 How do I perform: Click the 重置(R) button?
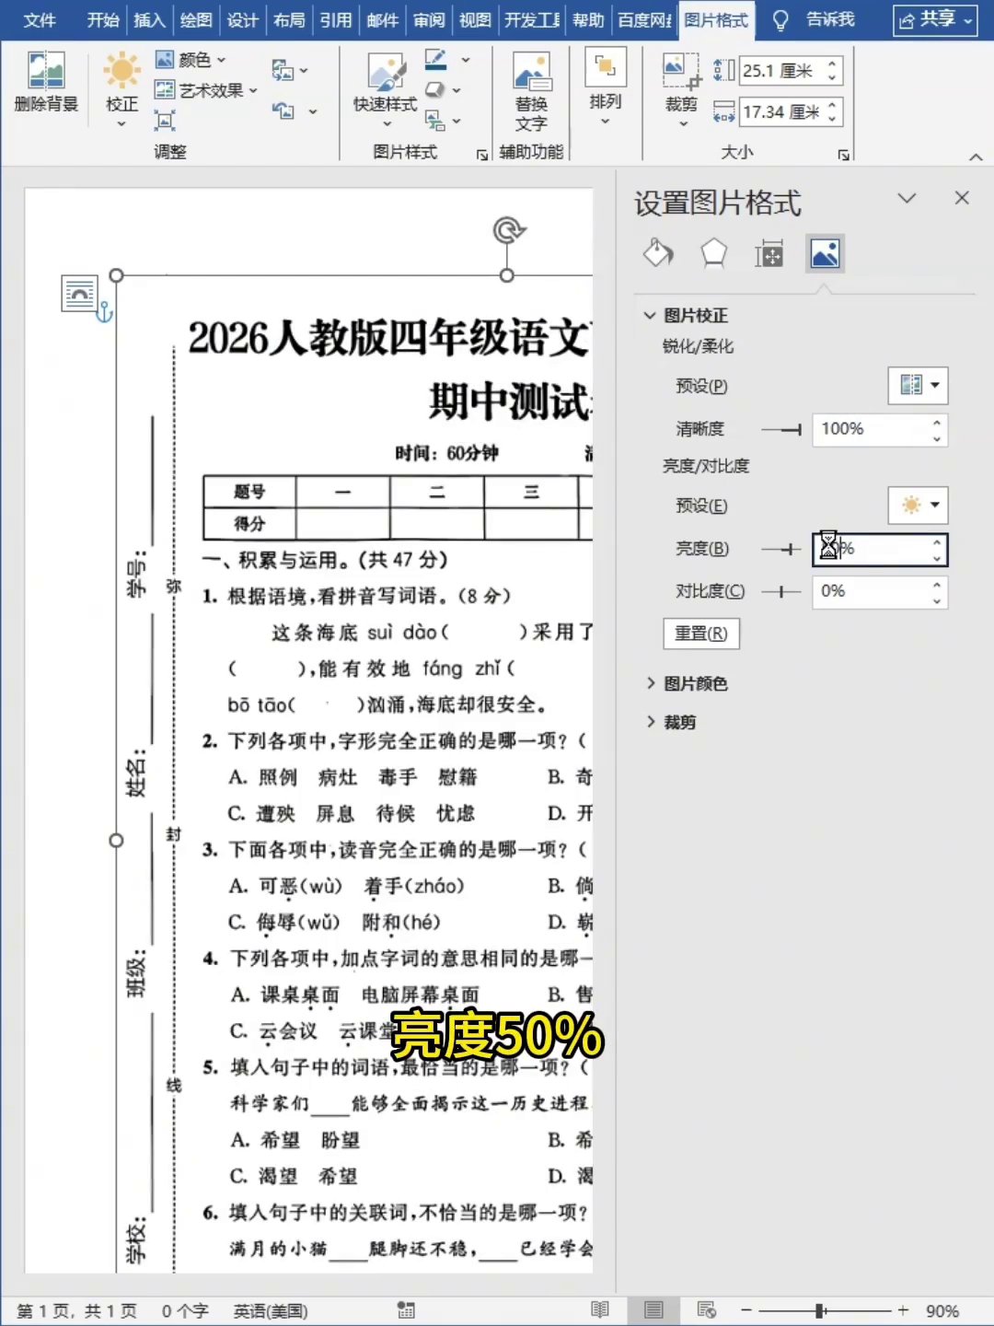pyautogui.click(x=701, y=634)
